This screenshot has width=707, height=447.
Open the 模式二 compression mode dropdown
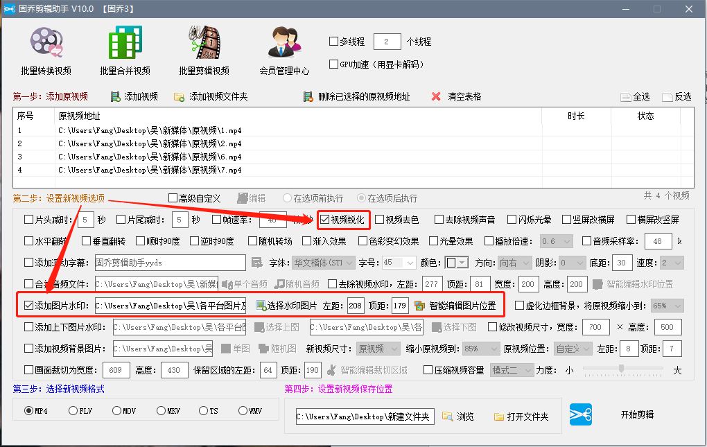(512, 370)
